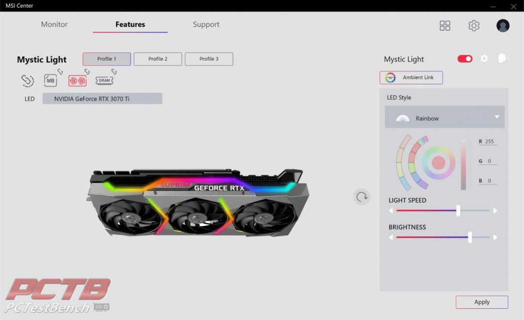The height and width of the screenshot is (320, 524).
Task: Click the graphics card preview image
Action: (198, 203)
